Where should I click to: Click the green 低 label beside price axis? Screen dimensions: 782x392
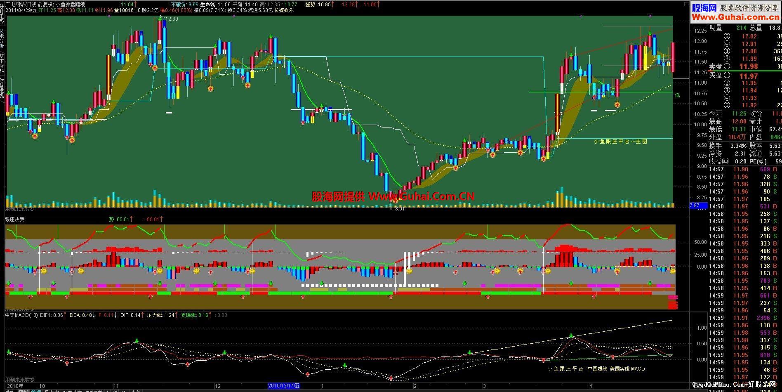click(x=677, y=95)
